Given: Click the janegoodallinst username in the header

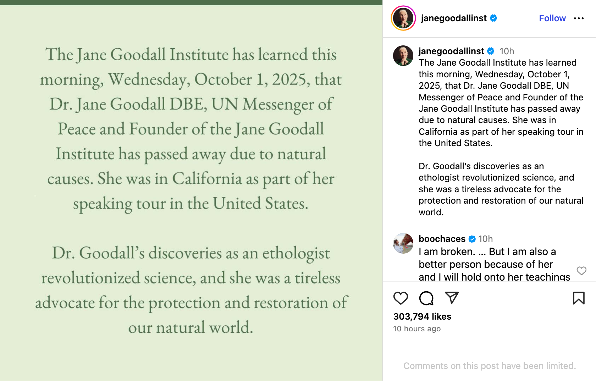Looking at the screenshot, I should (x=454, y=18).
